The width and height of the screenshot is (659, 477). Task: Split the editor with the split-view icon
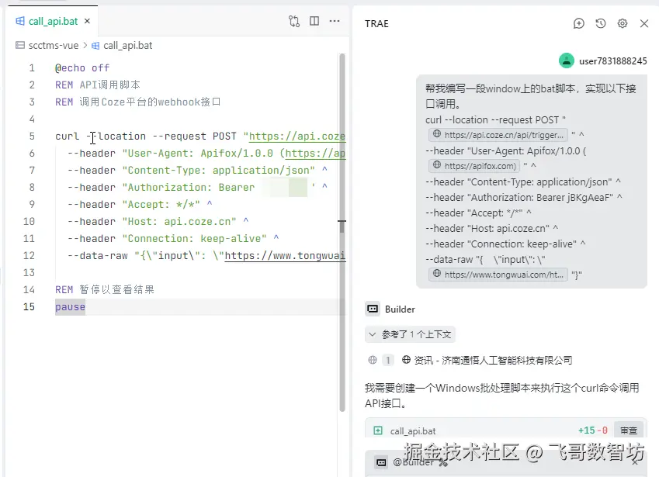point(314,21)
